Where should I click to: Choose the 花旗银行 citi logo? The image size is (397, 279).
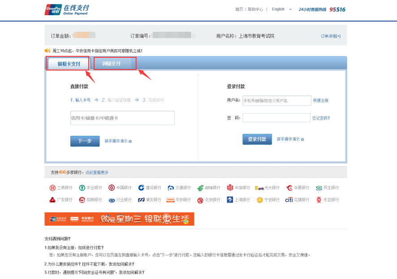289,200
